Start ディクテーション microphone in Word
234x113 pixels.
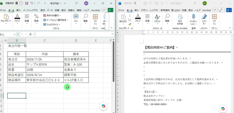194,19
